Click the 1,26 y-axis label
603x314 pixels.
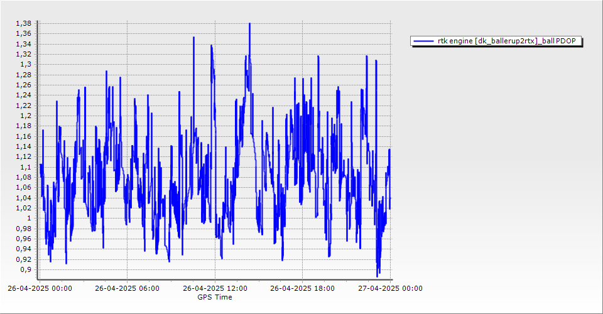(x=23, y=85)
